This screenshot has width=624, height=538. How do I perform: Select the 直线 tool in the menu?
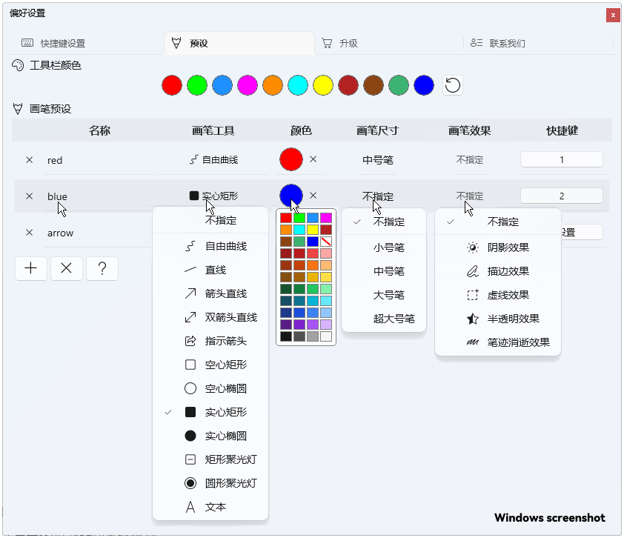click(210, 270)
